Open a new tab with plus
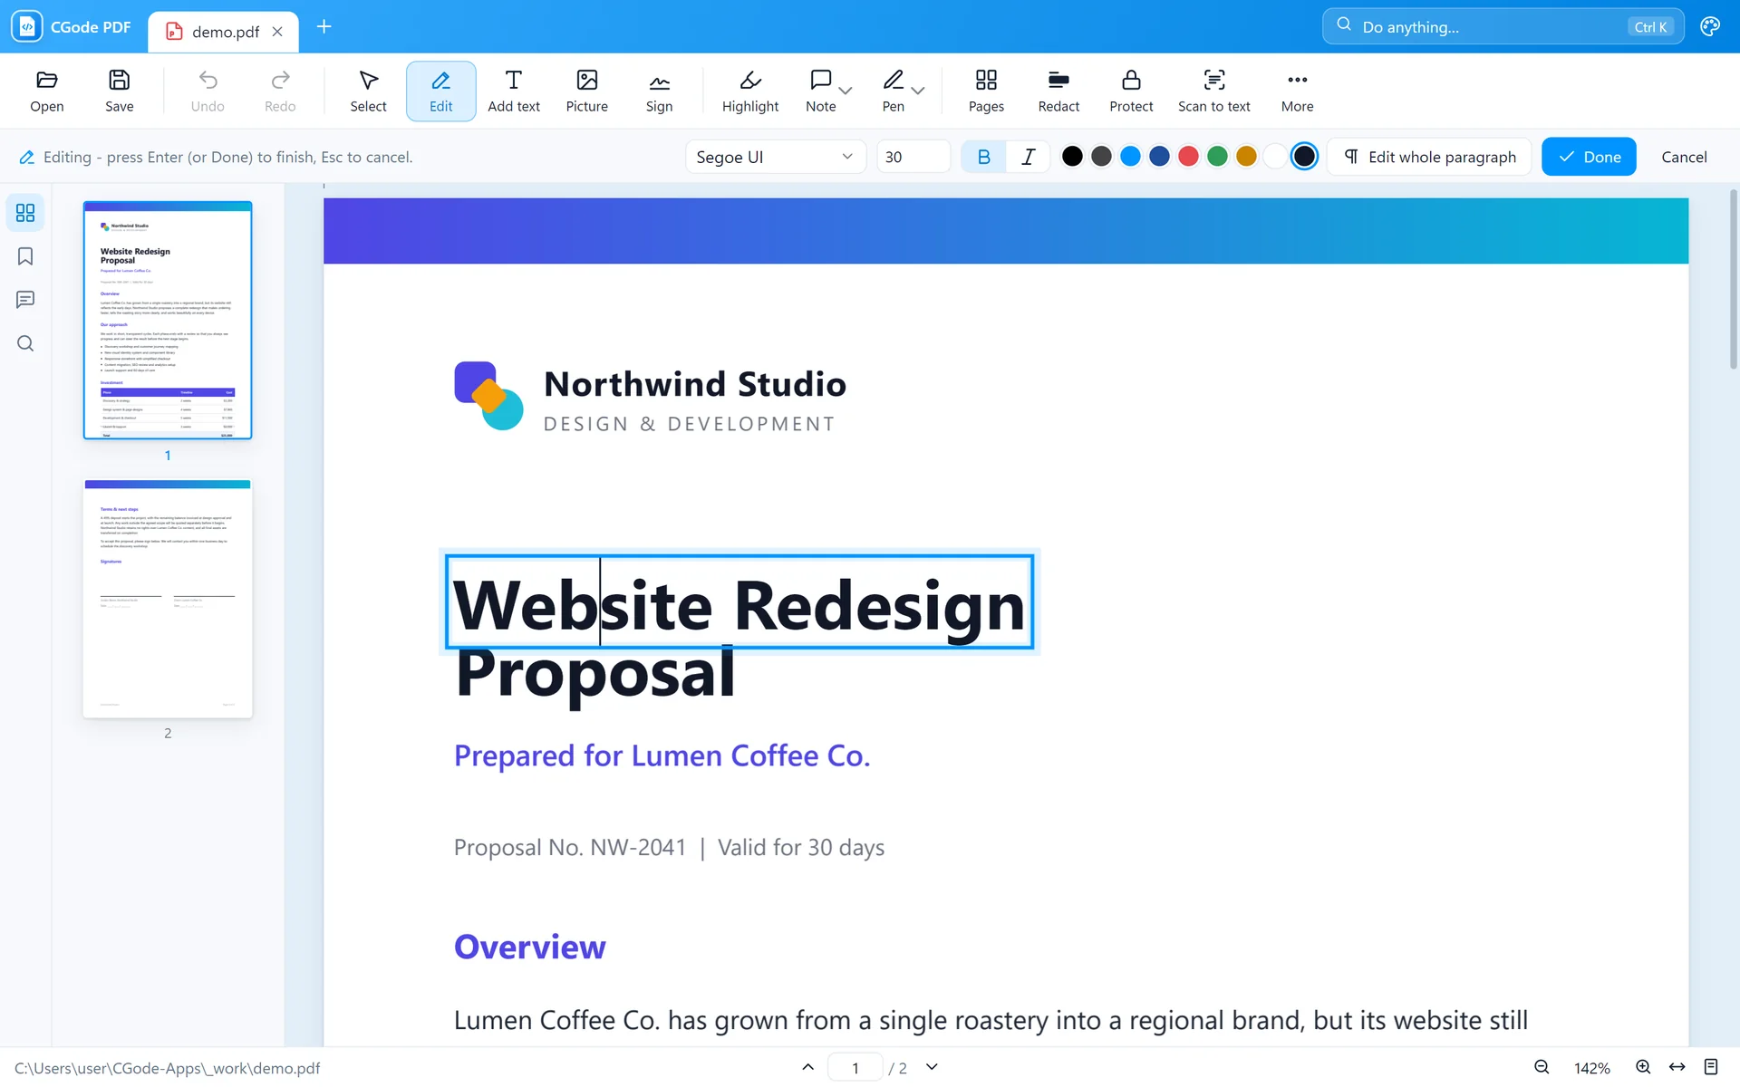 click(x=324, y=27)
